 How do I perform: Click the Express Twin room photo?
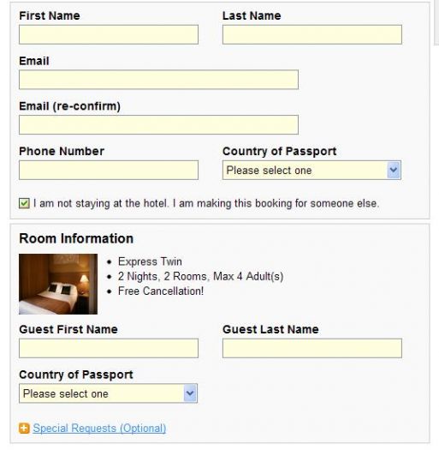point(58,284)
